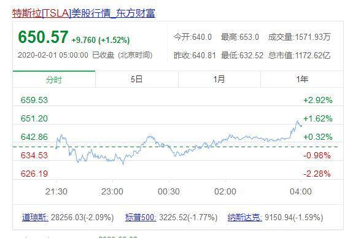
Task: Open the 纳斯达克 index link
Action: pyautogui.click(x=244, y=217)
